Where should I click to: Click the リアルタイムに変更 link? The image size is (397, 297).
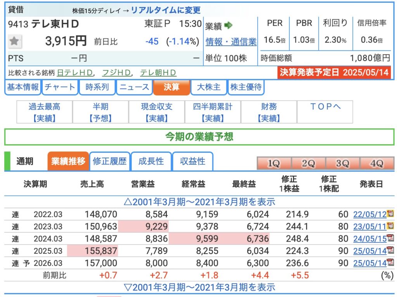(x=166, y=10)
